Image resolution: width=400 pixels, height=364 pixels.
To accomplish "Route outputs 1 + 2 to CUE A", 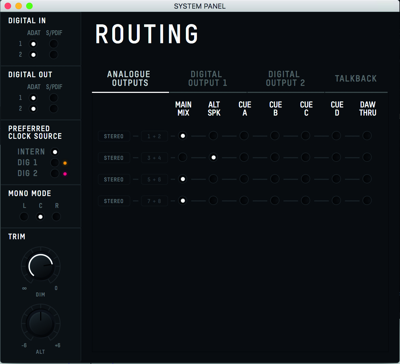I will [x=244, y=136].
